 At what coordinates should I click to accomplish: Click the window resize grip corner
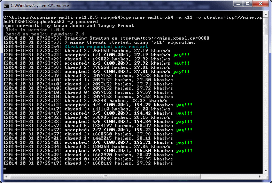[x=266, y=177]
